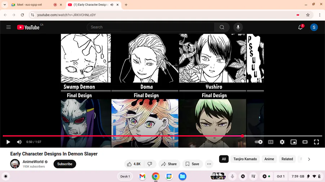325x182 pixels.
Task: Open the Oct 1 date calendar
Action: pyautogui.click(x=281, y=177)
